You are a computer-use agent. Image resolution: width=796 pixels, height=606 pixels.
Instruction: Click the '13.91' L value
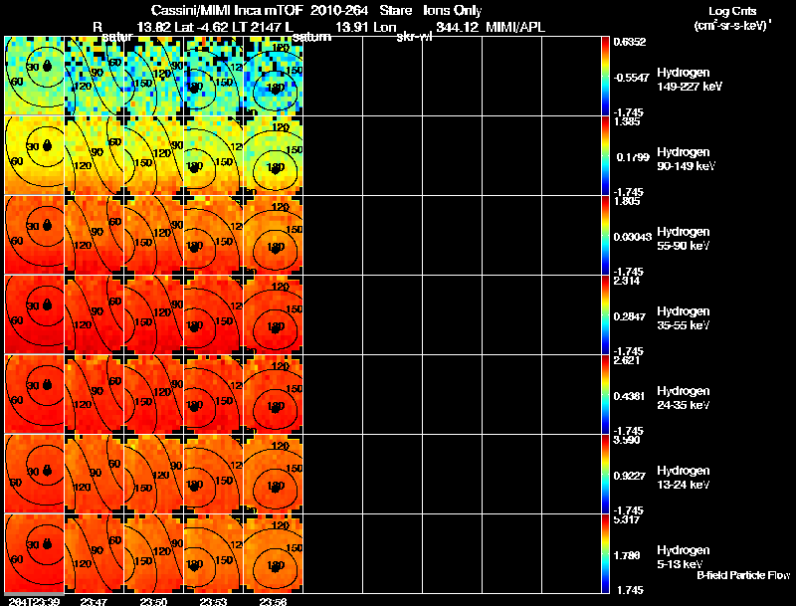tap(352, 27)
